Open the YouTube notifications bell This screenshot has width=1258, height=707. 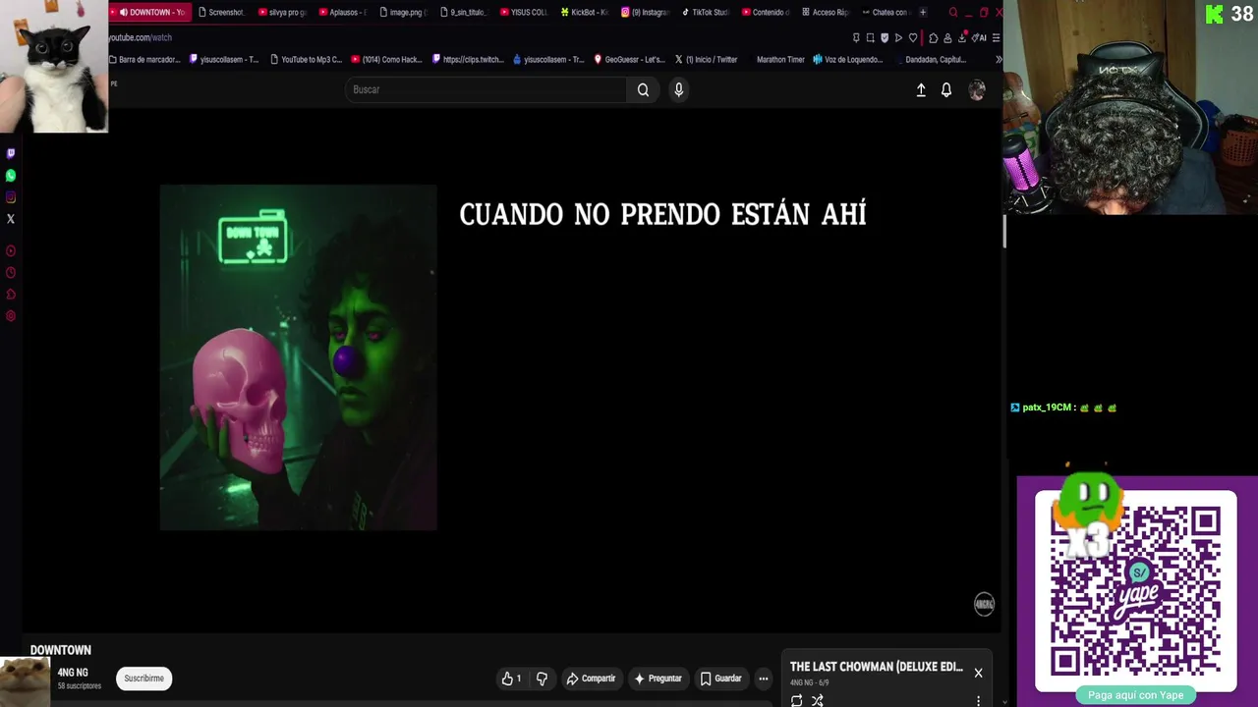[x=946, y=89]
